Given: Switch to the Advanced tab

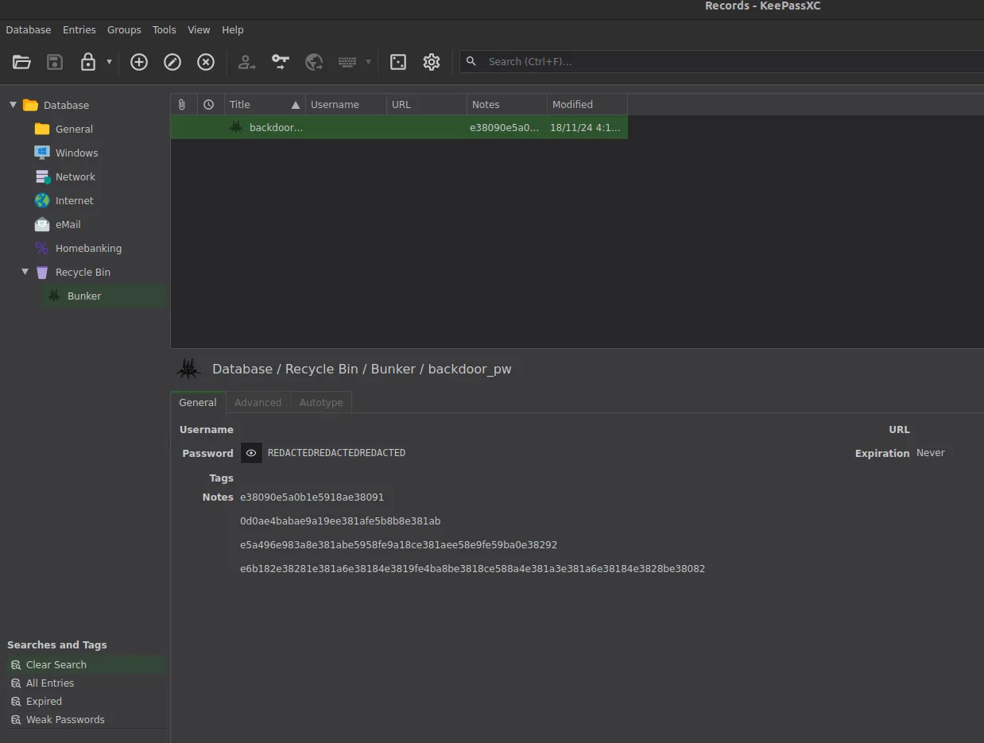Looking at the screenshot, I should 258,403.
